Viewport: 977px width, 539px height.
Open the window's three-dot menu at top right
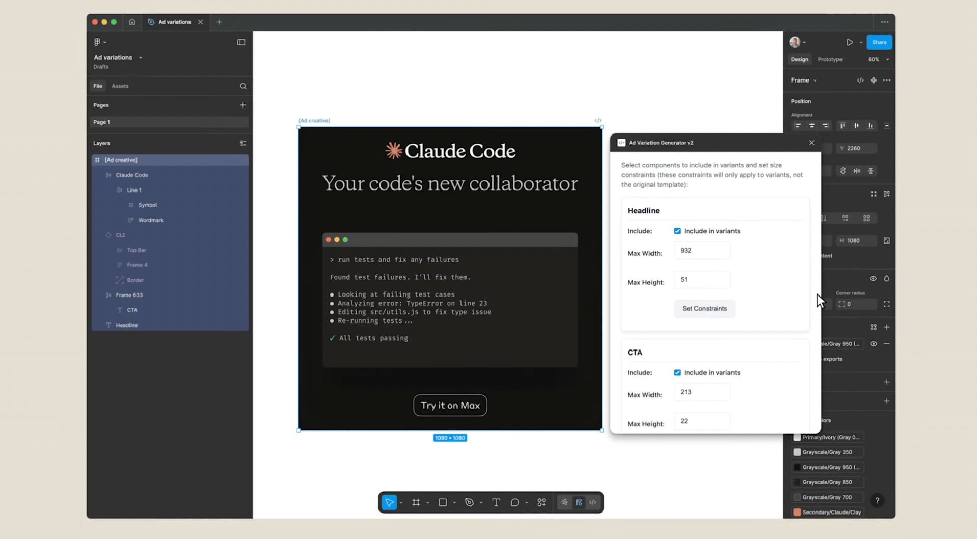coord(885,22)
